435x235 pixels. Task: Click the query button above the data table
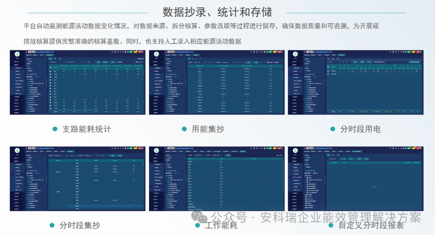[x=97, y=62]
